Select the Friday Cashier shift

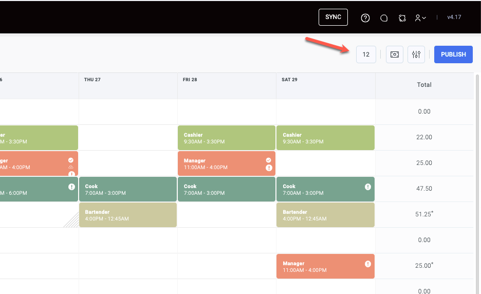point(227,138)
